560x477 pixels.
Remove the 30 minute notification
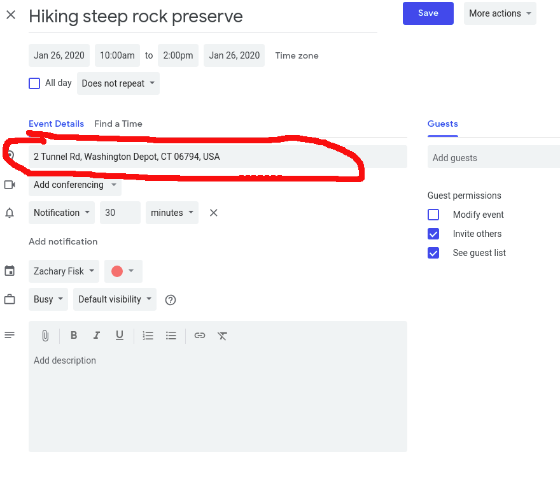point(214,213)
